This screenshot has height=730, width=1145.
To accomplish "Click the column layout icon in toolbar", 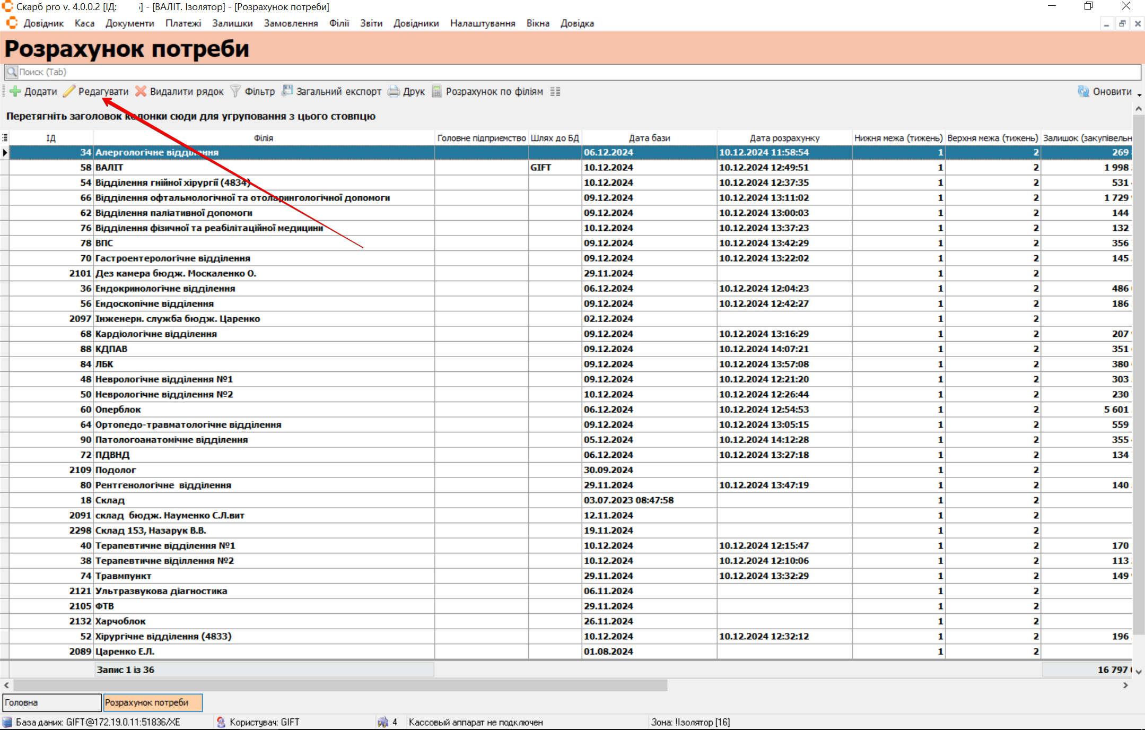I will 555,91.
